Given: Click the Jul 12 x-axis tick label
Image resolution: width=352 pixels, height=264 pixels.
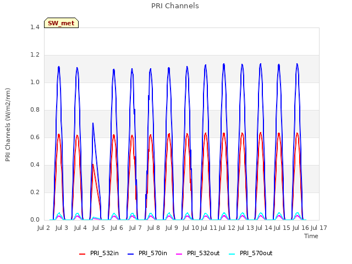Looking at the screenshot, I should pyautogui.click(x=227, y=228).
